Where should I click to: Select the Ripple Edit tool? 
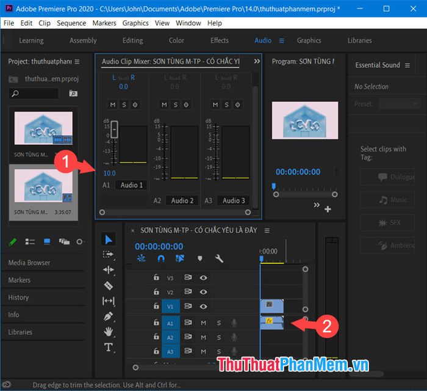(109, 270)
